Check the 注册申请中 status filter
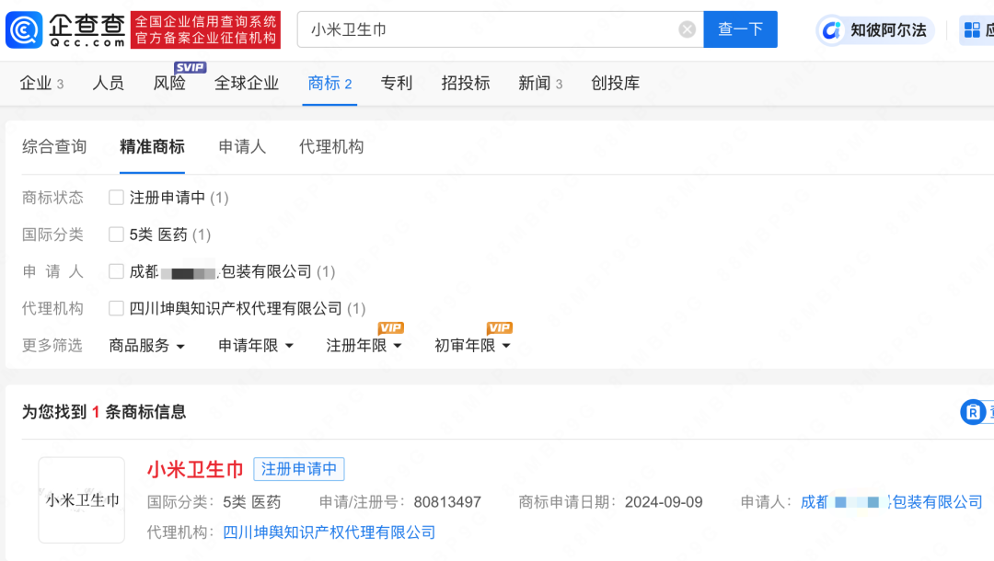This screenshot has height=561, width=994. (x=116, y=198)
